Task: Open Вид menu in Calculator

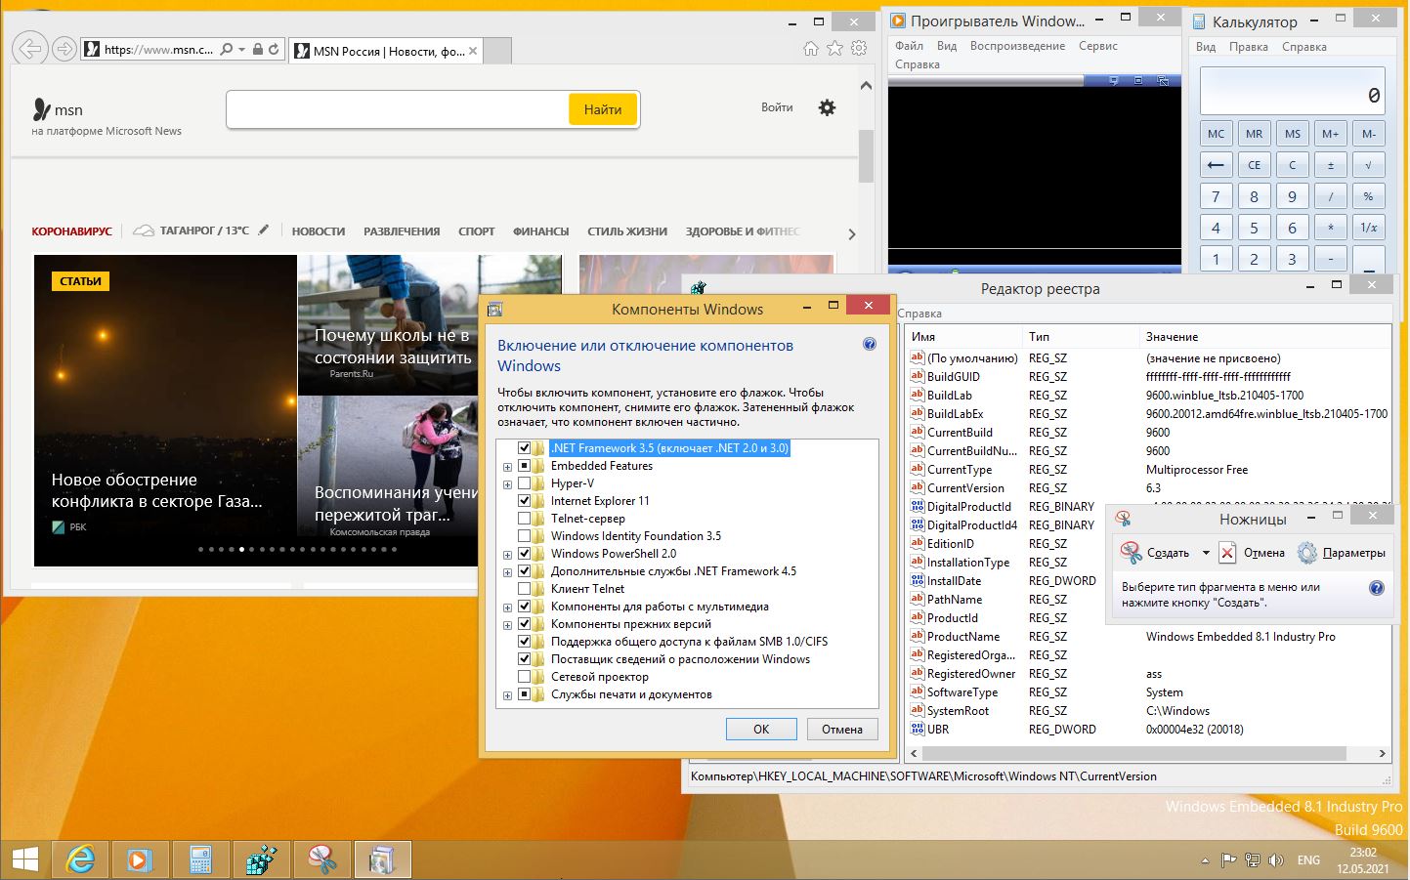Action: (x=1206, y=47)
